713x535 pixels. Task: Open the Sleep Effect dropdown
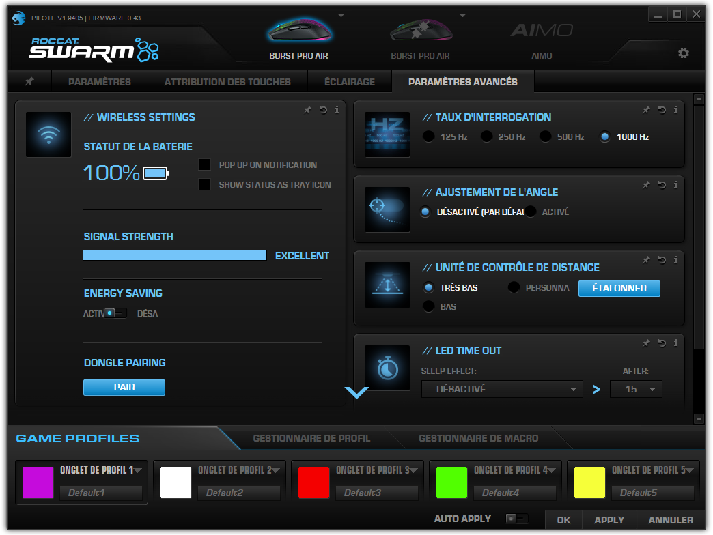point(502,389)
